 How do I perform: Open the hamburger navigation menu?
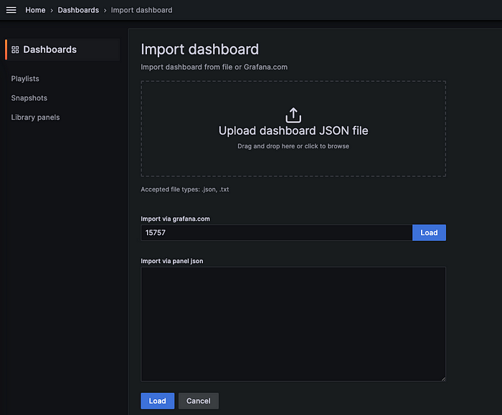tap(11, 10)
